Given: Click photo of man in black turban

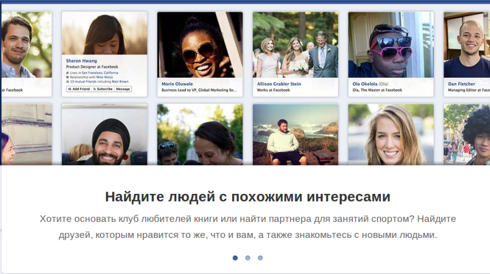Looking at the screenshot, I should click(x=104, y=135).
